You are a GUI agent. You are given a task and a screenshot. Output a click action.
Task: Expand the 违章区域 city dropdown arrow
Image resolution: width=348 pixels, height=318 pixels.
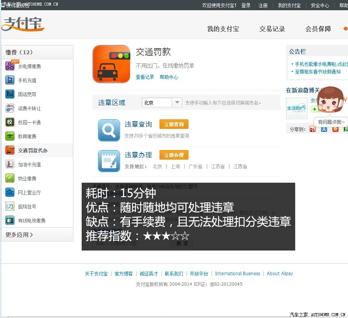tap(177, 103)
